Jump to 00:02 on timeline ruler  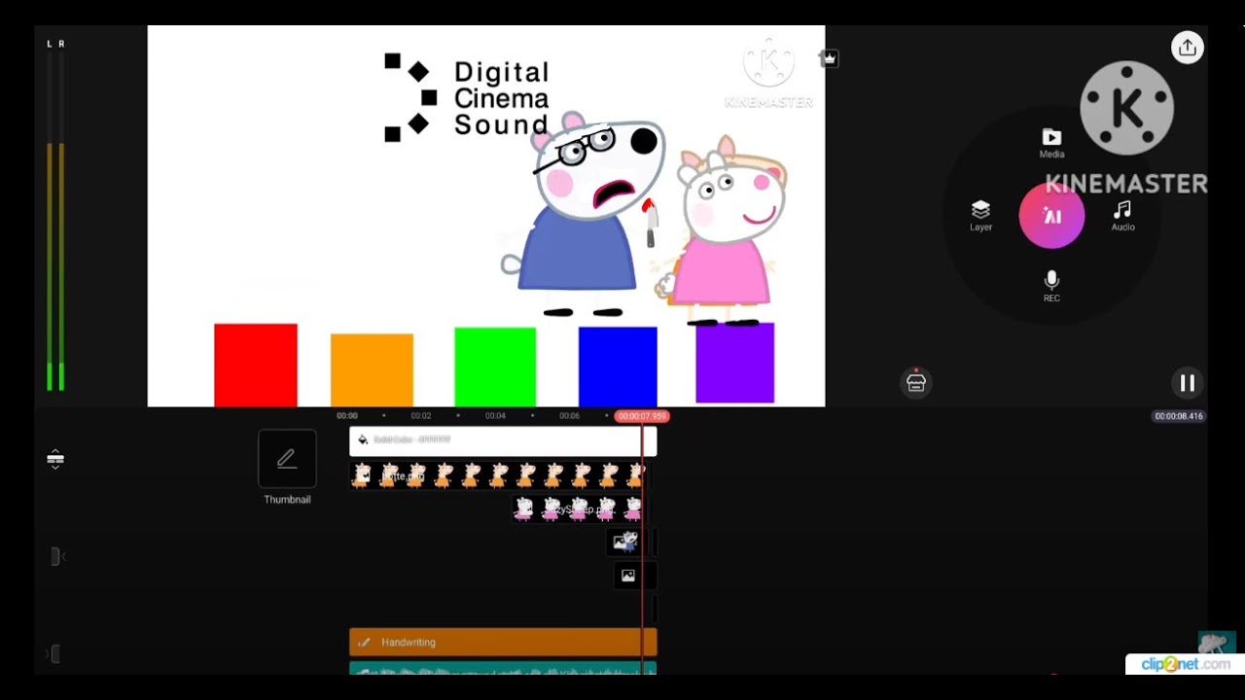(420, 416)
